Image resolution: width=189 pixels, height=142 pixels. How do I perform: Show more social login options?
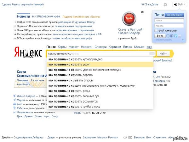click(180, 36)
